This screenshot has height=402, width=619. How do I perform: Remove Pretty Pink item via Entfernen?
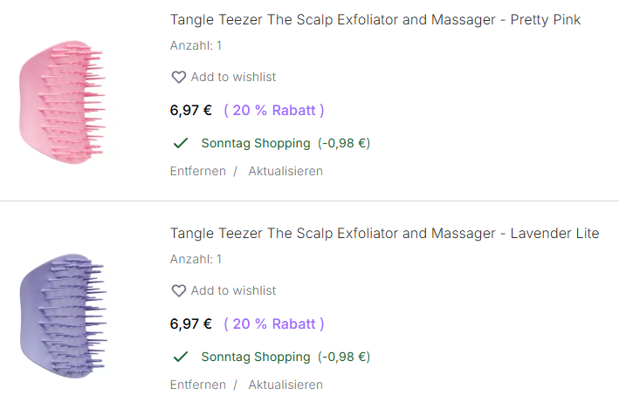(197, 171)
